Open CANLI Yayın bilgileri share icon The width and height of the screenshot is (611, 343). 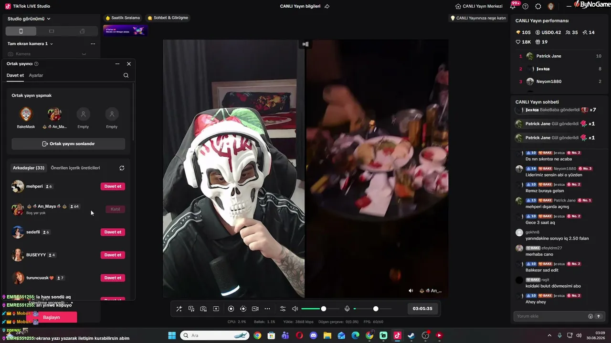pos(327,6)
